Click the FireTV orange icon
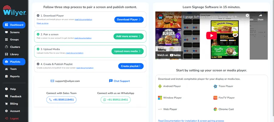 [215, 98]
